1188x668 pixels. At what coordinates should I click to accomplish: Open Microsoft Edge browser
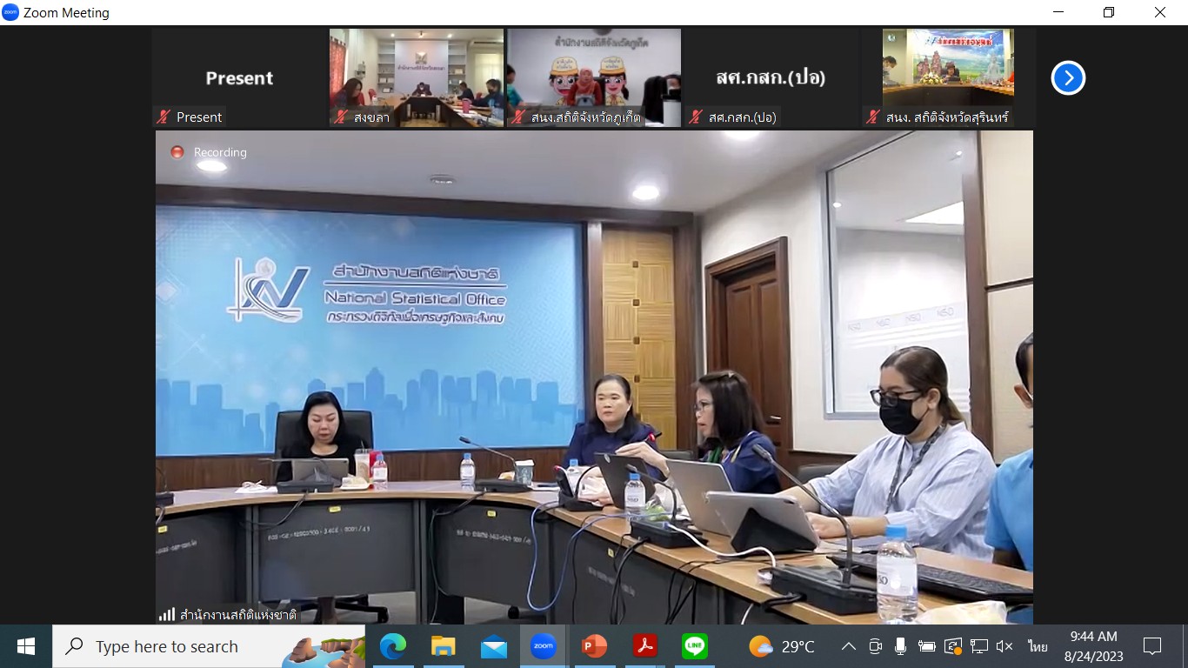[392, 646]
